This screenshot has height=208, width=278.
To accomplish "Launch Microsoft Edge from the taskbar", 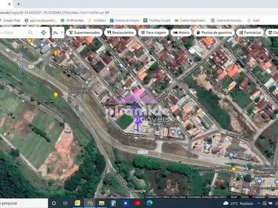I will (x=149, y=203).
